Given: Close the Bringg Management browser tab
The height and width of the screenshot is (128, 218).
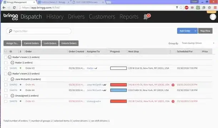Looking at the screenshot, I should (x=34, y=2).
